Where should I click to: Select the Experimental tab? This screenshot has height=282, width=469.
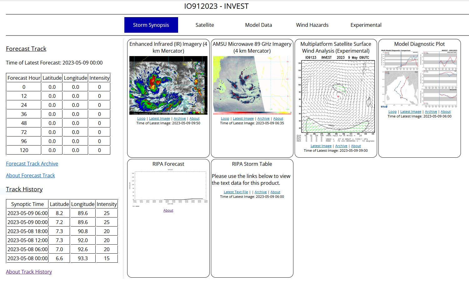point(366,25)
